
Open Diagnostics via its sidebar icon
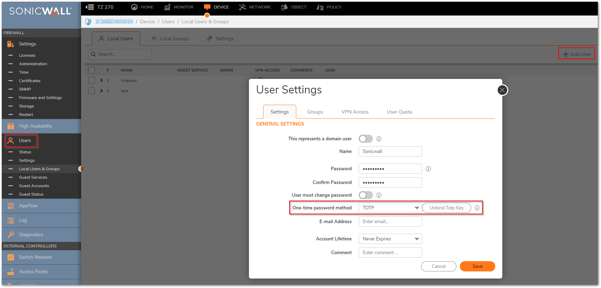coord(11,234)
